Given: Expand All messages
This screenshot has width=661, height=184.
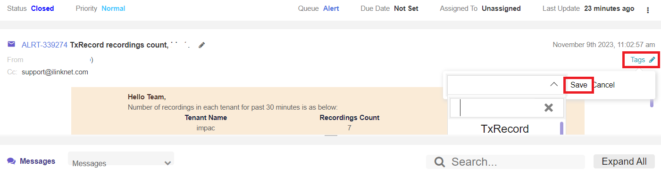Looking at the screenshot, I should pyautogui.click(x=624, y=161).
